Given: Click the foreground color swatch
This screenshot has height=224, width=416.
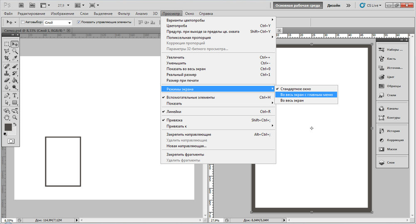Looking at the screenshot, I should tap(8, 127).
